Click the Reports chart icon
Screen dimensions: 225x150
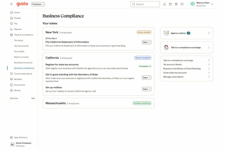point(11,29)
